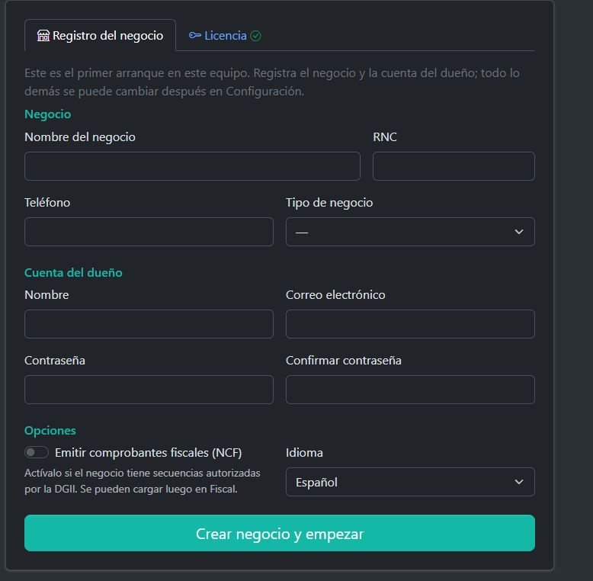Viewport: 593px width, 581px height.
Task: Focus the Contraseña input field
Action: pyautogui.click(x=149, y=390)
